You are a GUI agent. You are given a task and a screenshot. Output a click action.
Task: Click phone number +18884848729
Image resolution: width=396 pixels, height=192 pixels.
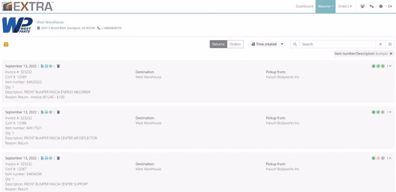click(111, 28)
